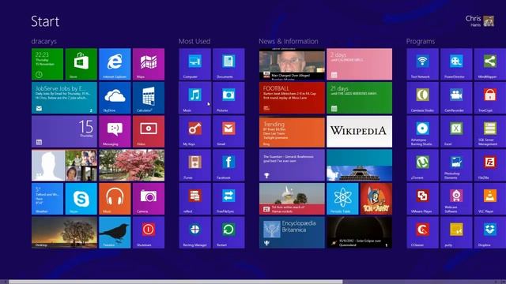Open the Solar Eclipse over Queensland tile
This screenshot has width=506, height=284.
tap(360, 233)
